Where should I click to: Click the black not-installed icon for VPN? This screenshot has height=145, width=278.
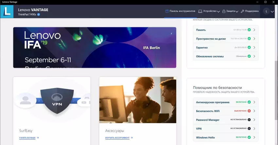click(249, 129)
